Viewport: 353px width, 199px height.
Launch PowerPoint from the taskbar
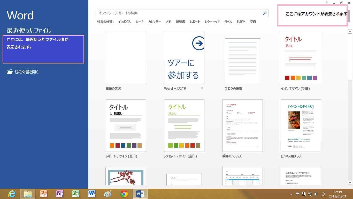pyautogui.click(x=44, y=194)
